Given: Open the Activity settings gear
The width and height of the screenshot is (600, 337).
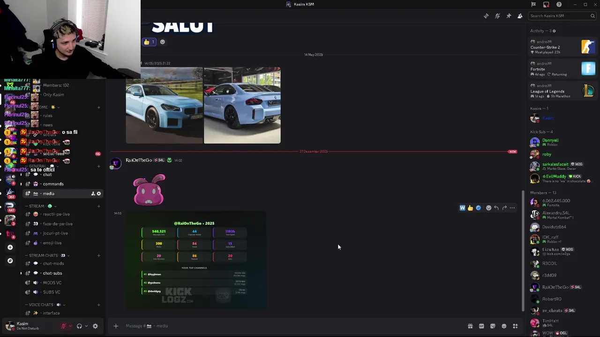Looking at the screenshot, I should tap(554, 31).
